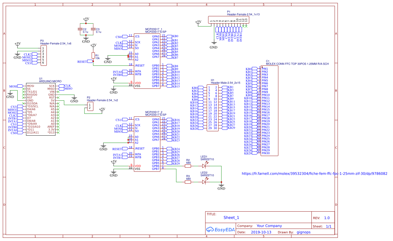Screen dimensions: 393x241
Task: Click 'Header-Female-2.54_1x13' label
Action: click(243, 14)
